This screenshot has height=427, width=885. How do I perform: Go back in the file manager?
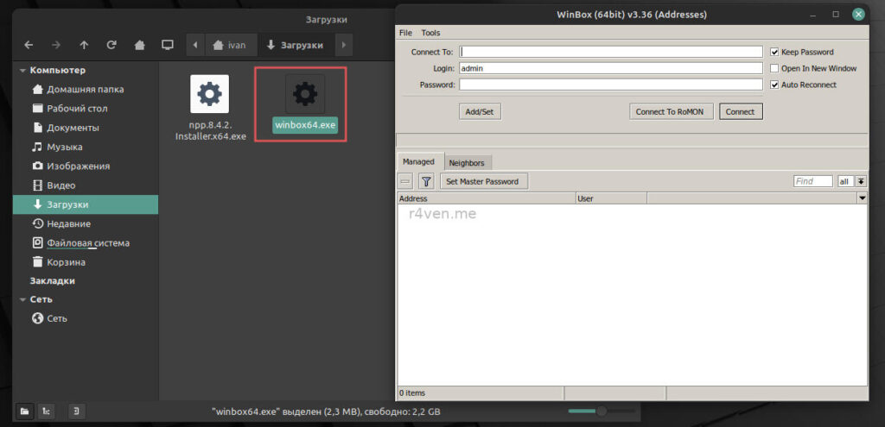[29, 45]
